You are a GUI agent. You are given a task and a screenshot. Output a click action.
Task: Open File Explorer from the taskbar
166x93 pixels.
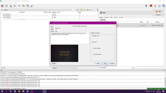coord(23,91)
